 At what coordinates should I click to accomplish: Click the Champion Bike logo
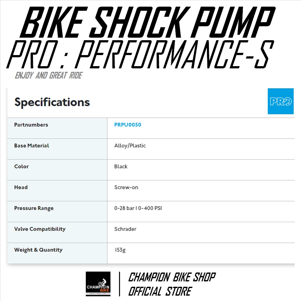click(x=98, y=284)
